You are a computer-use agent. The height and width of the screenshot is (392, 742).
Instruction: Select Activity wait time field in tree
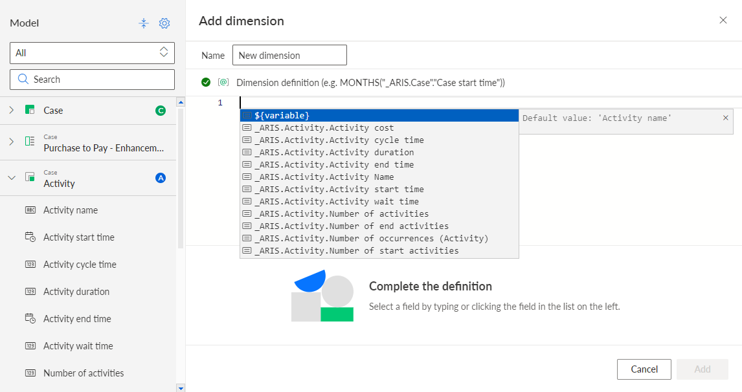tap(88, 345)
